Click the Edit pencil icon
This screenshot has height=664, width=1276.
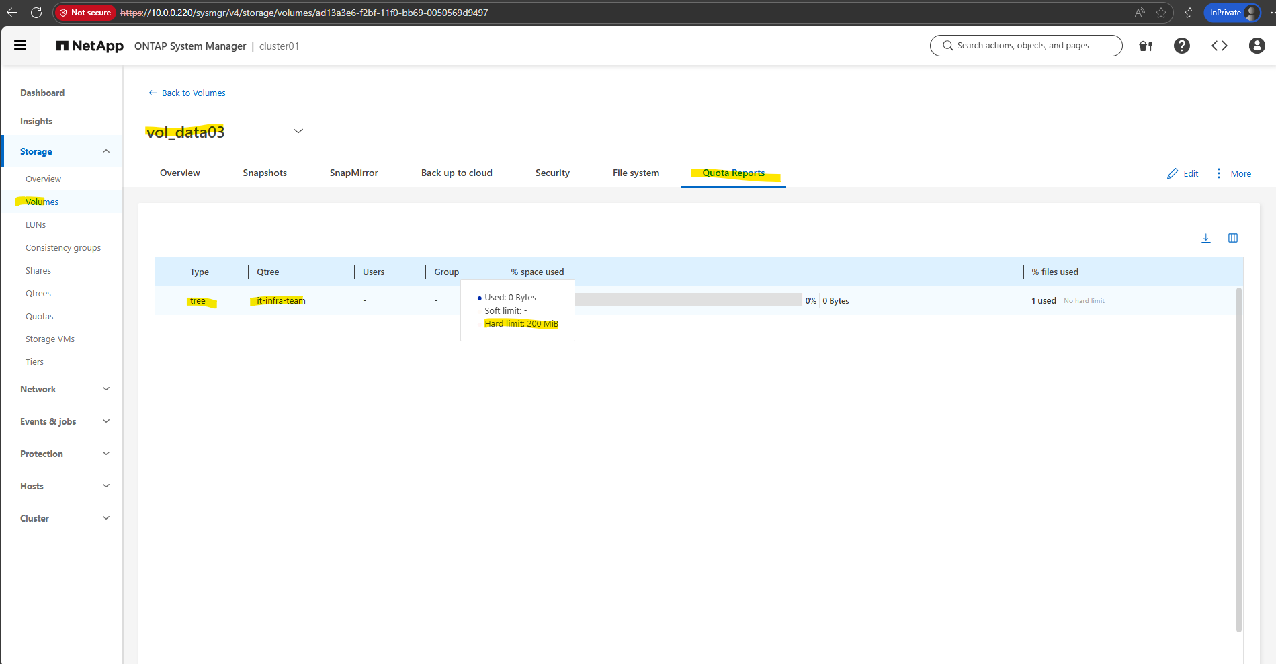tap(1173, 173)
